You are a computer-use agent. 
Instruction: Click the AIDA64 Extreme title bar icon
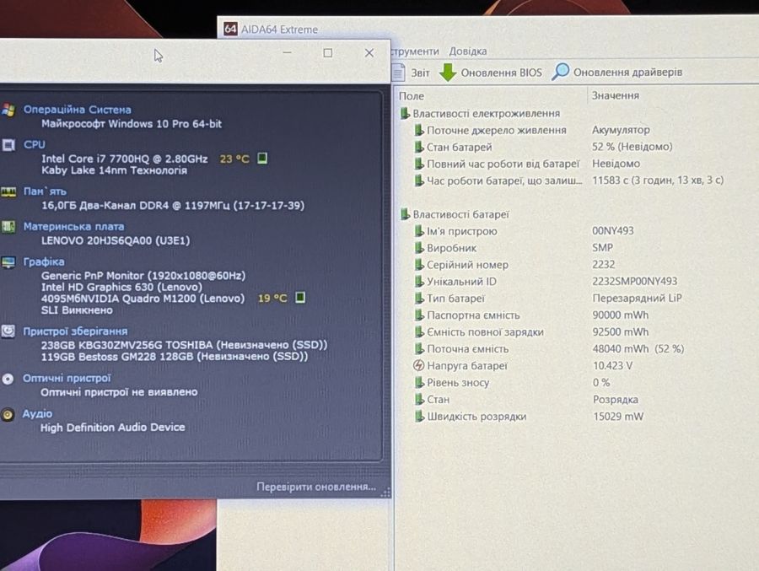coord(230,29)
